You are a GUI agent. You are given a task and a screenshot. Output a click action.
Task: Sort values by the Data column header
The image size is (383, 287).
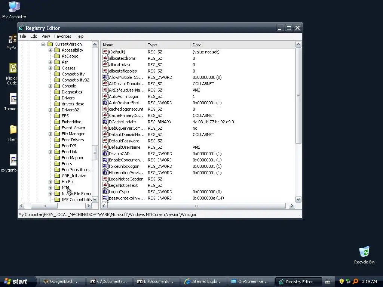[243, 45]
